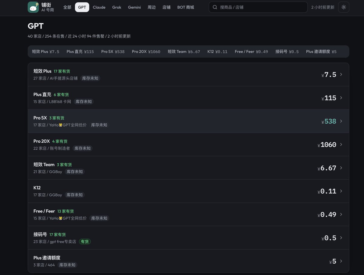Click the 库存未知 badge in K12 row
The height and width of the screenshot is (275, 364).
tap(75, 195)
